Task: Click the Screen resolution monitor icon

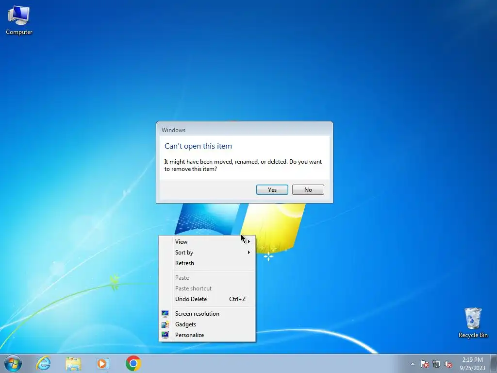Action: (165, 314)
